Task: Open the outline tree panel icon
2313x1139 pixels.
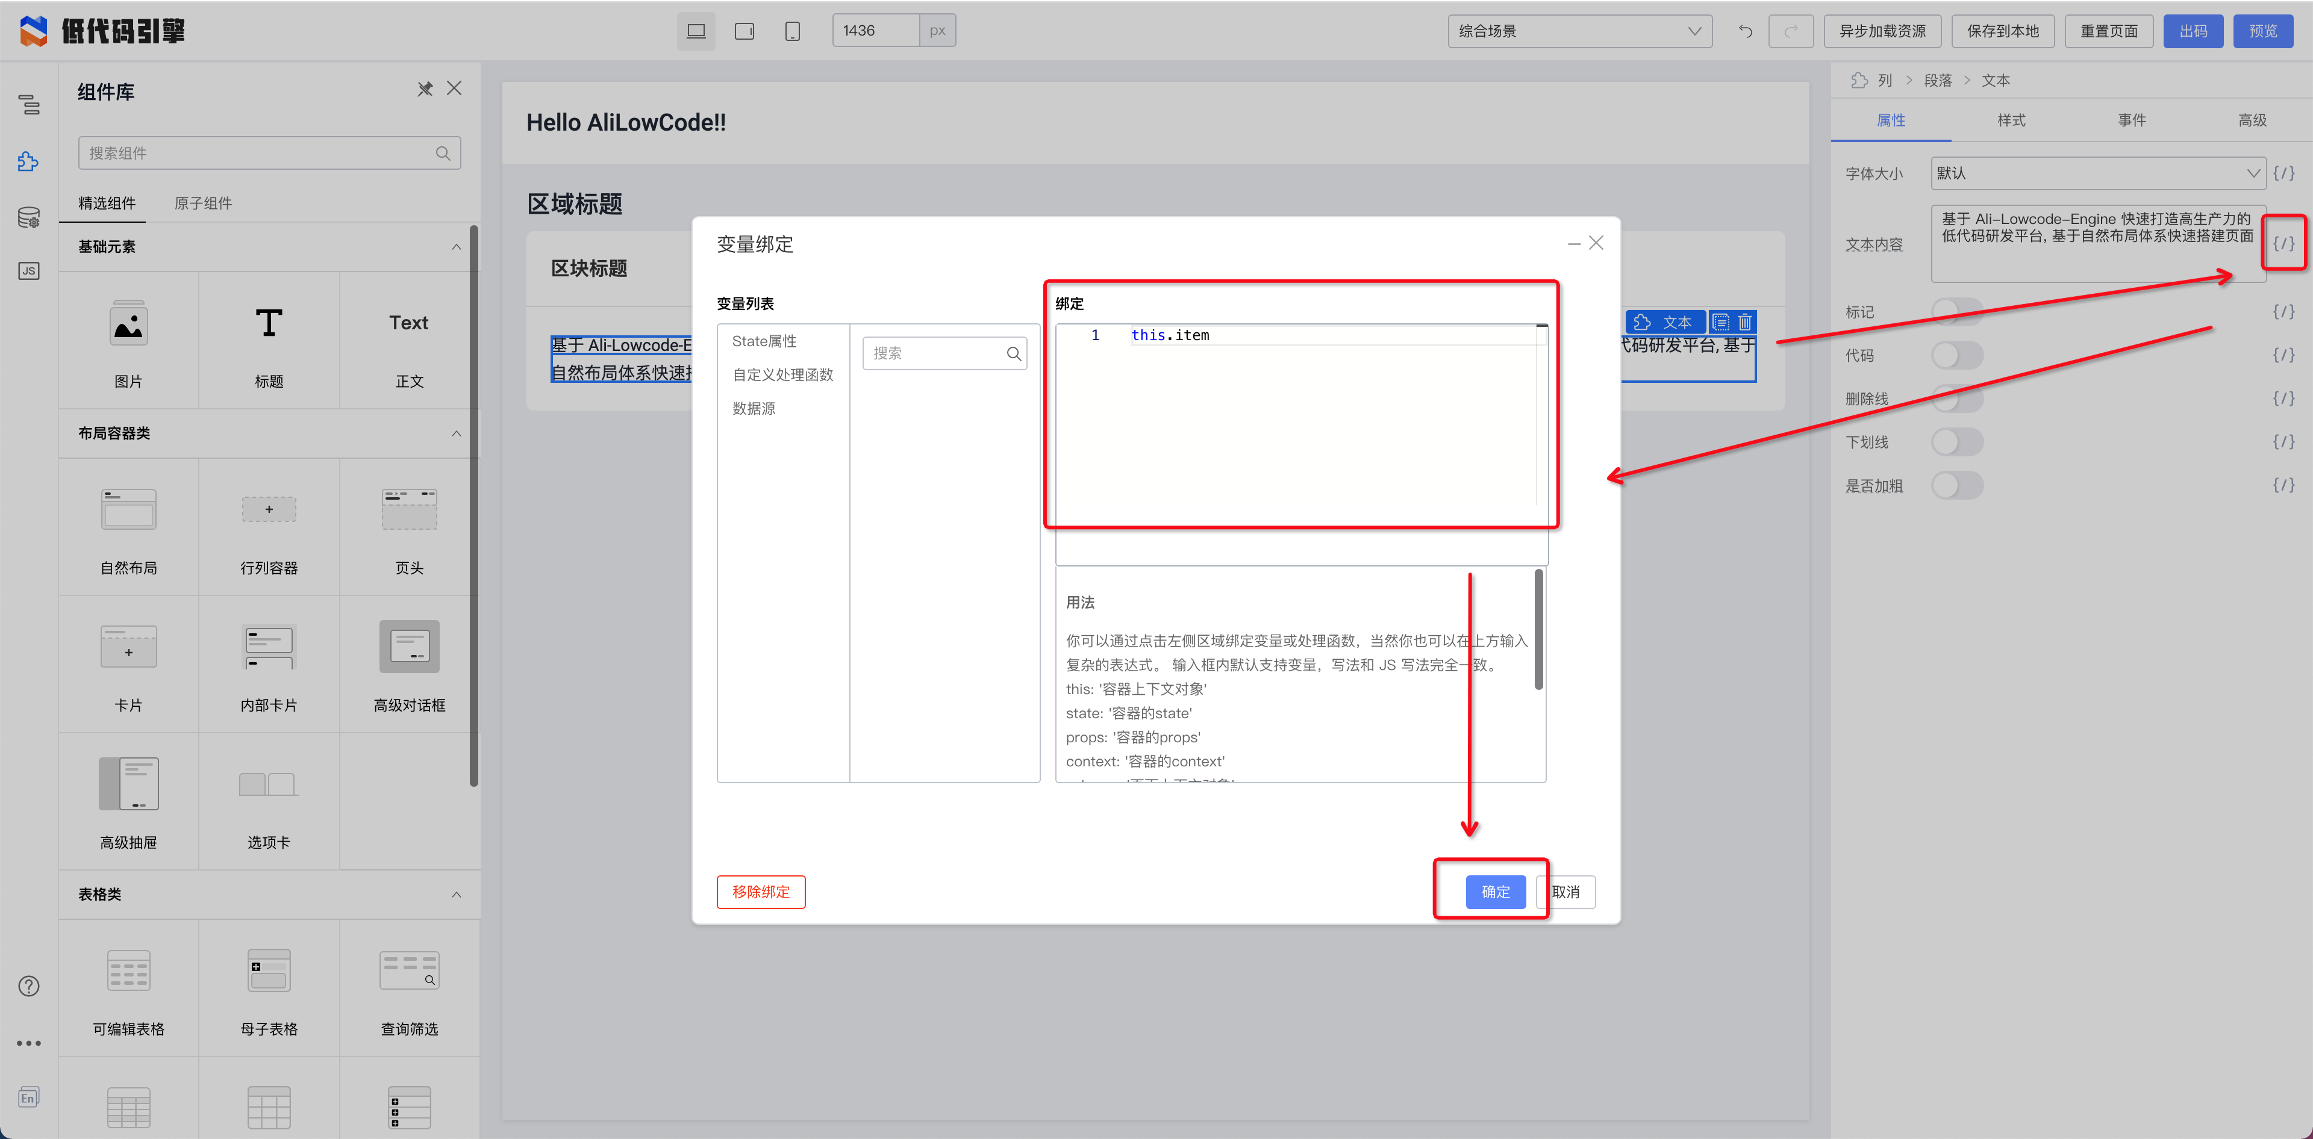Action: (x=29, y=105)
